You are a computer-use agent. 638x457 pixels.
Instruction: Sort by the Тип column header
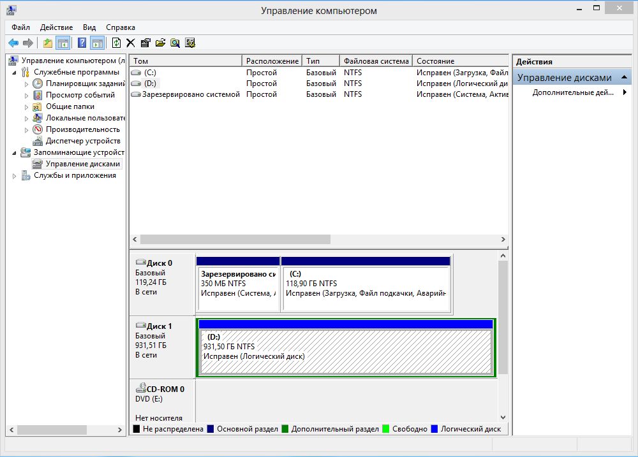(x=321, y=61)
